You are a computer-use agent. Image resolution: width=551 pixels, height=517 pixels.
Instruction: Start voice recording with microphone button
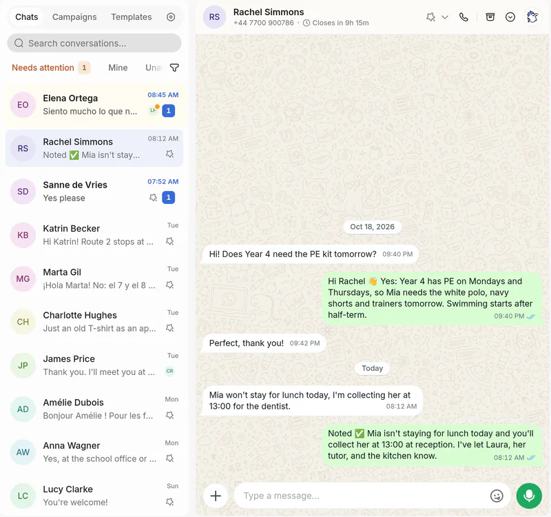click(x=529, y=496)
